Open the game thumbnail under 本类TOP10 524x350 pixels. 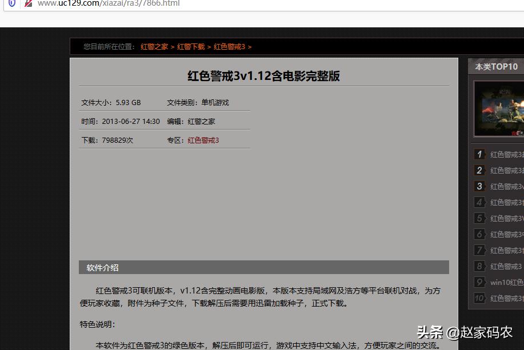[499, 108]
